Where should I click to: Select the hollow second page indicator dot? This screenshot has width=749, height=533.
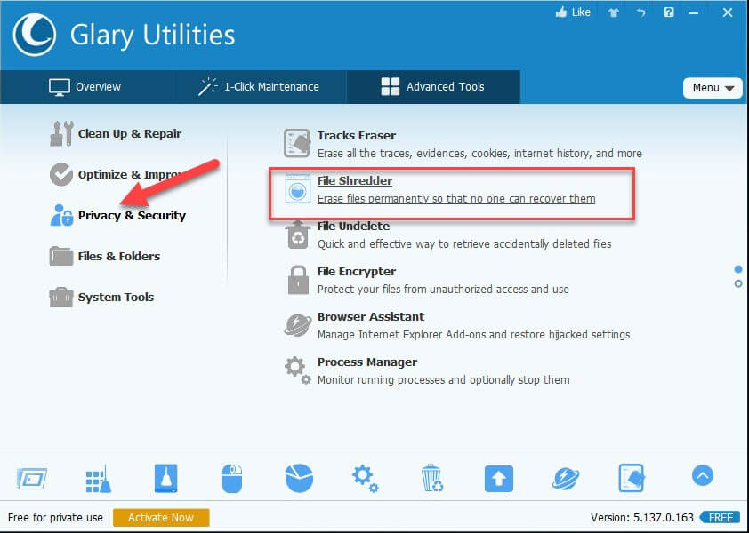[x=738, y=283]
